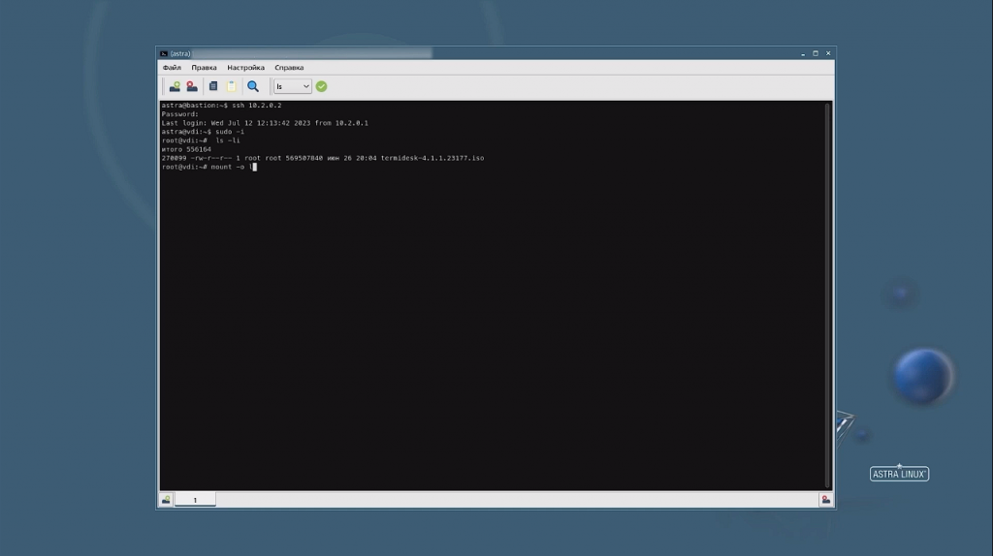This screenshot has width=993, height=556.
Task: Open the Правка menu
Action: [x=204, y=68]
